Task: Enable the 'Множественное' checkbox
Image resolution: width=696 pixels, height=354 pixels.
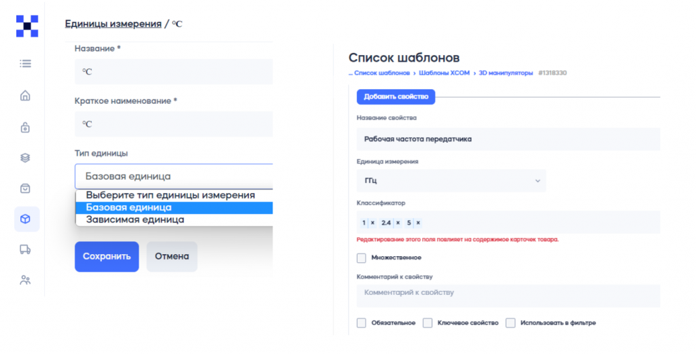Action: 362,258
